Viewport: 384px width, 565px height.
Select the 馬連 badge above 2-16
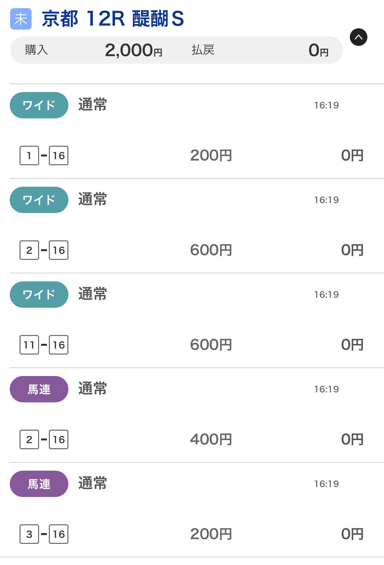pos(39,389)
